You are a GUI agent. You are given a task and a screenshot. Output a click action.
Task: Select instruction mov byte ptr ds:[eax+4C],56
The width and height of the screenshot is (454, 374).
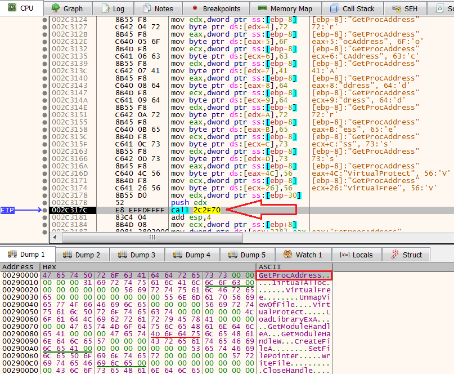[232, 173]
